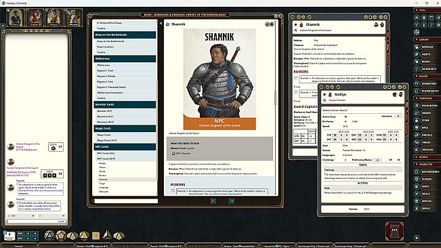Open the Quinn NPC card entry

102,171
